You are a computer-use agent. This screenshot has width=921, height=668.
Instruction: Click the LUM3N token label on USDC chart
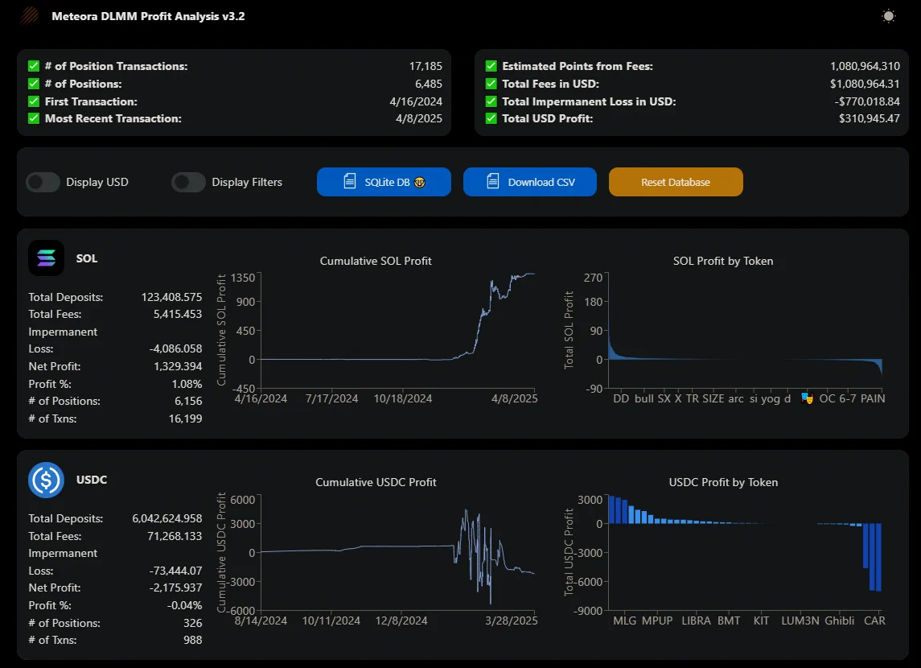pos(800,621)
